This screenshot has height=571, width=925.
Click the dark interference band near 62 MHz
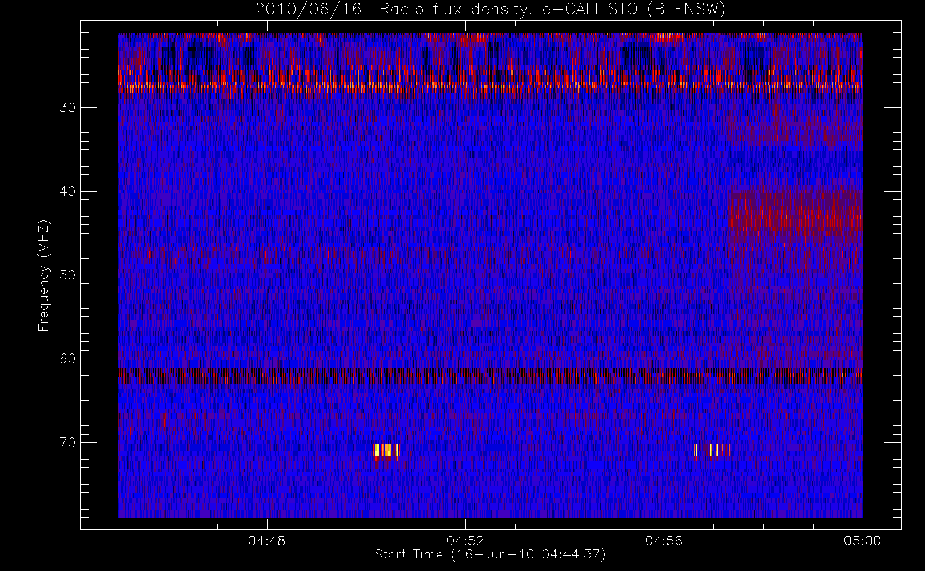491,376
